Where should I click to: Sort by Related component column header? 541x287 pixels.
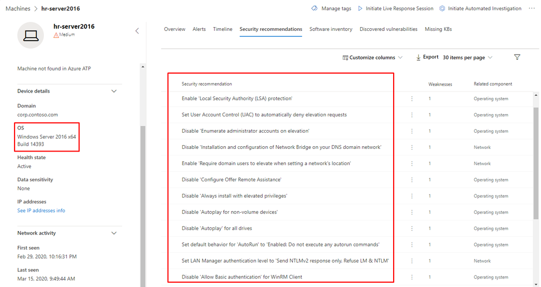tap(493, 84)
